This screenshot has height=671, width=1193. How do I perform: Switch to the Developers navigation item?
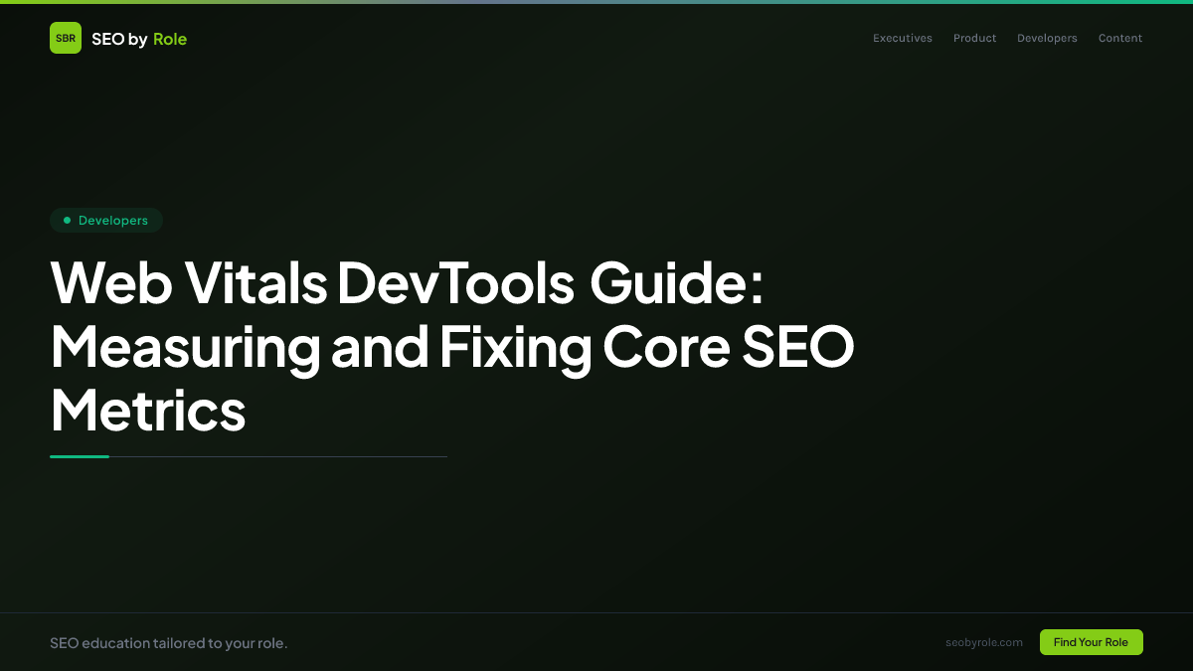click(x=1047, y=38)
